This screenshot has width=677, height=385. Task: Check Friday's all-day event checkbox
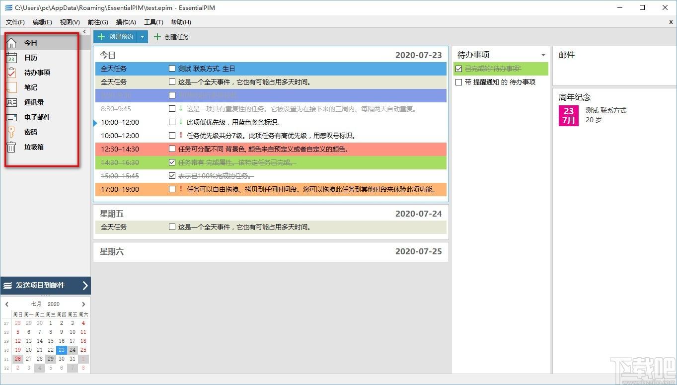pyautogui.click(x=172, y=227)
